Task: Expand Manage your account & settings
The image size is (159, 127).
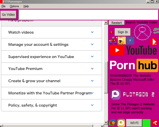Action: pyautogui.click(x=51, y=45)
